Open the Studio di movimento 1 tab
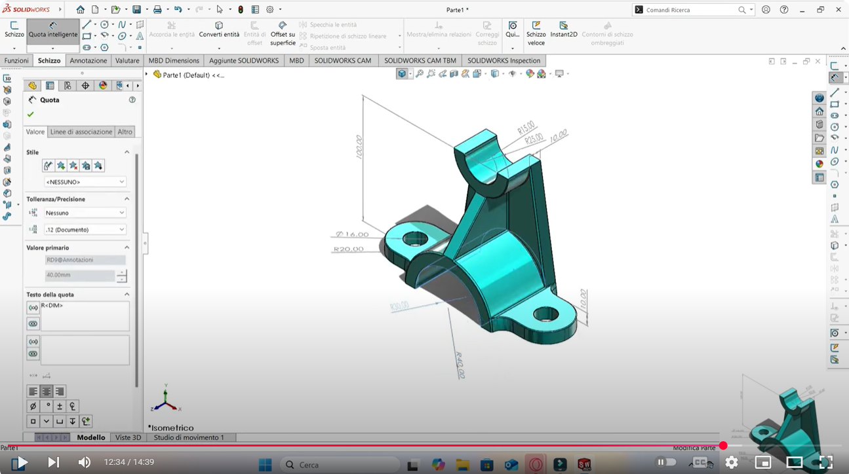The width and height of the screenshot is (849, 474). 189,437
